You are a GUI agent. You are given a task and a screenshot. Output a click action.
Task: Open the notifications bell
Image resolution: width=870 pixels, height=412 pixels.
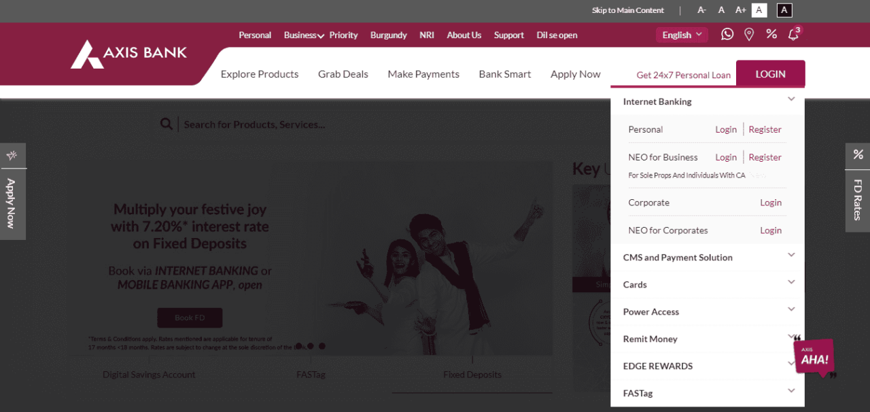point(793,35)
